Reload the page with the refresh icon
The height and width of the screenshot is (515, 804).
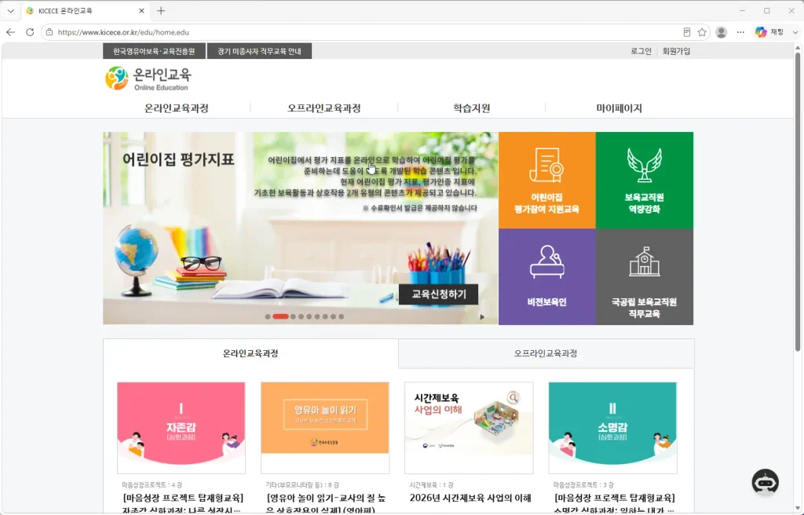click(31, 32)
